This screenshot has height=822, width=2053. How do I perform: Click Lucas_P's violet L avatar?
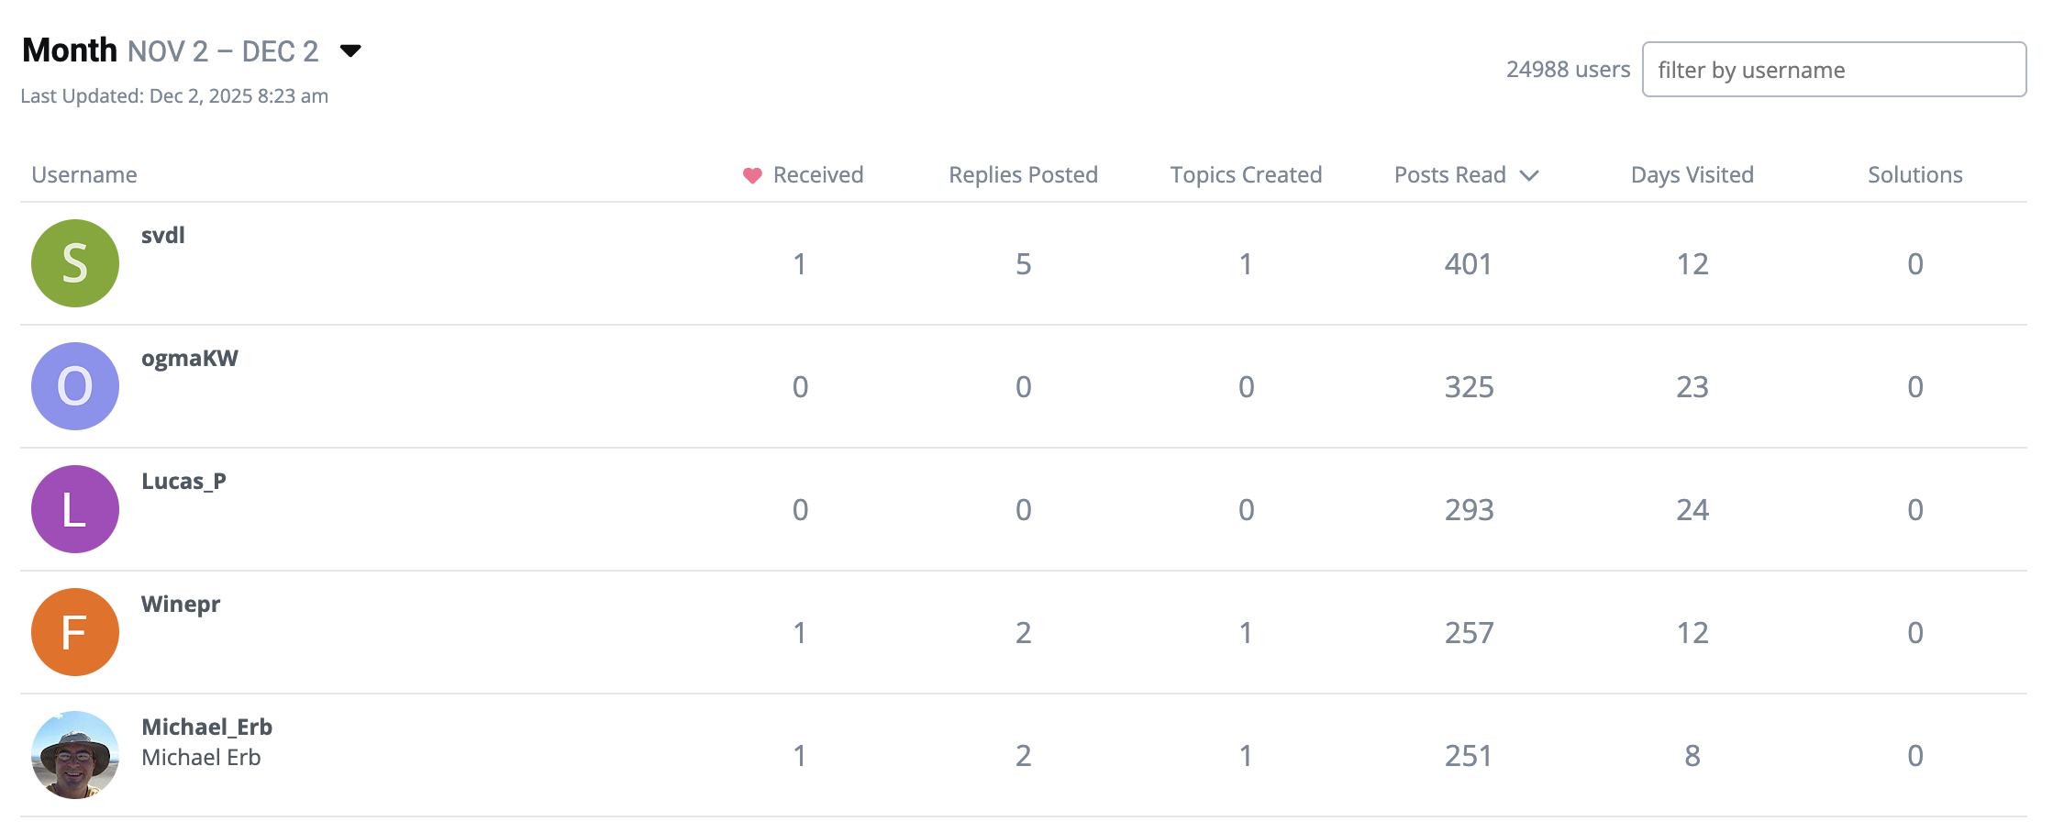(x=75, y=509)
